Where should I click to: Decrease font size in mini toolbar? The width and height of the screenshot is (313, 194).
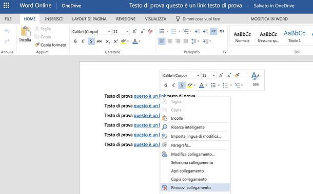229,75
